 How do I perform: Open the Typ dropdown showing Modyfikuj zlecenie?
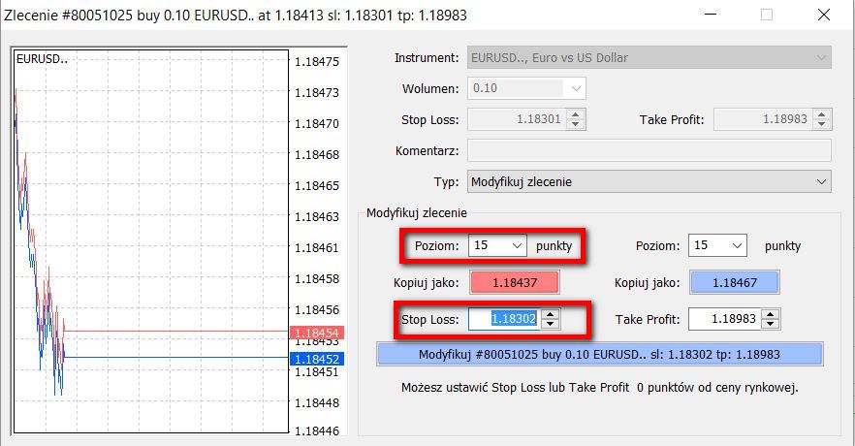click(x=649, y=181)
